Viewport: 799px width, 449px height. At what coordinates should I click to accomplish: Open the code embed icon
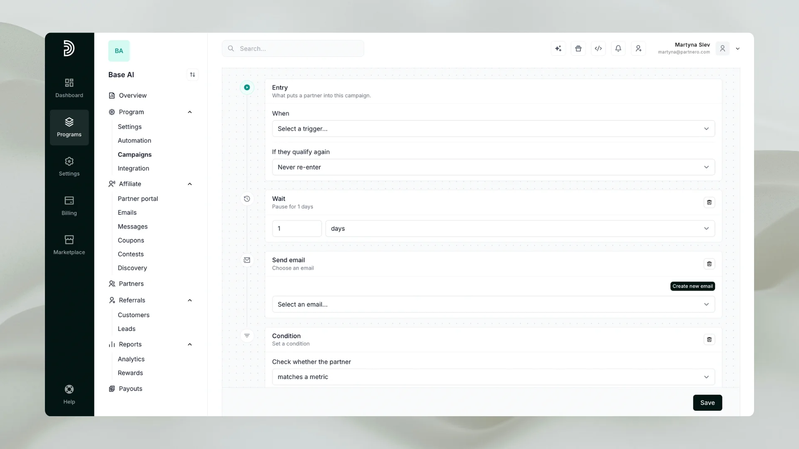(598, 49)
